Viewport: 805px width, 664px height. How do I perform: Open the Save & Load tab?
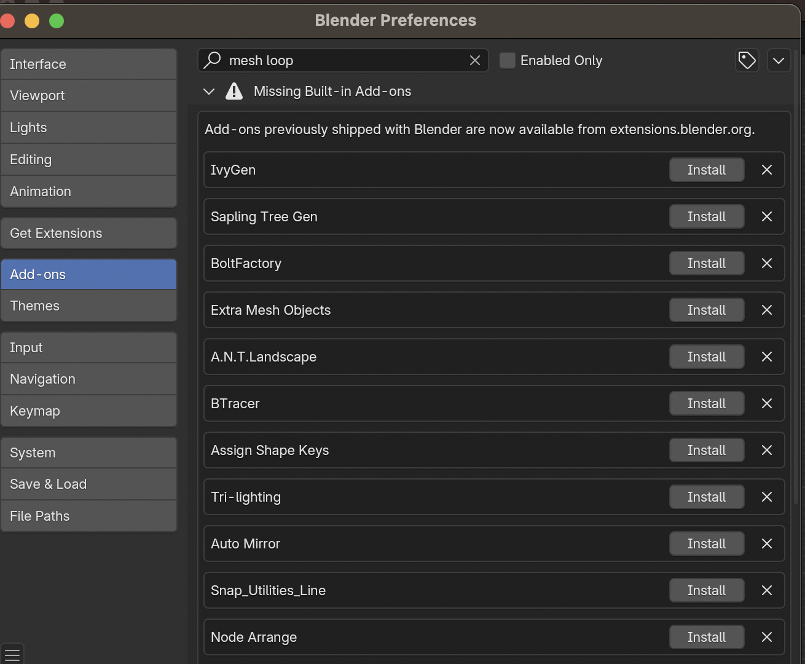pos(88,484)
